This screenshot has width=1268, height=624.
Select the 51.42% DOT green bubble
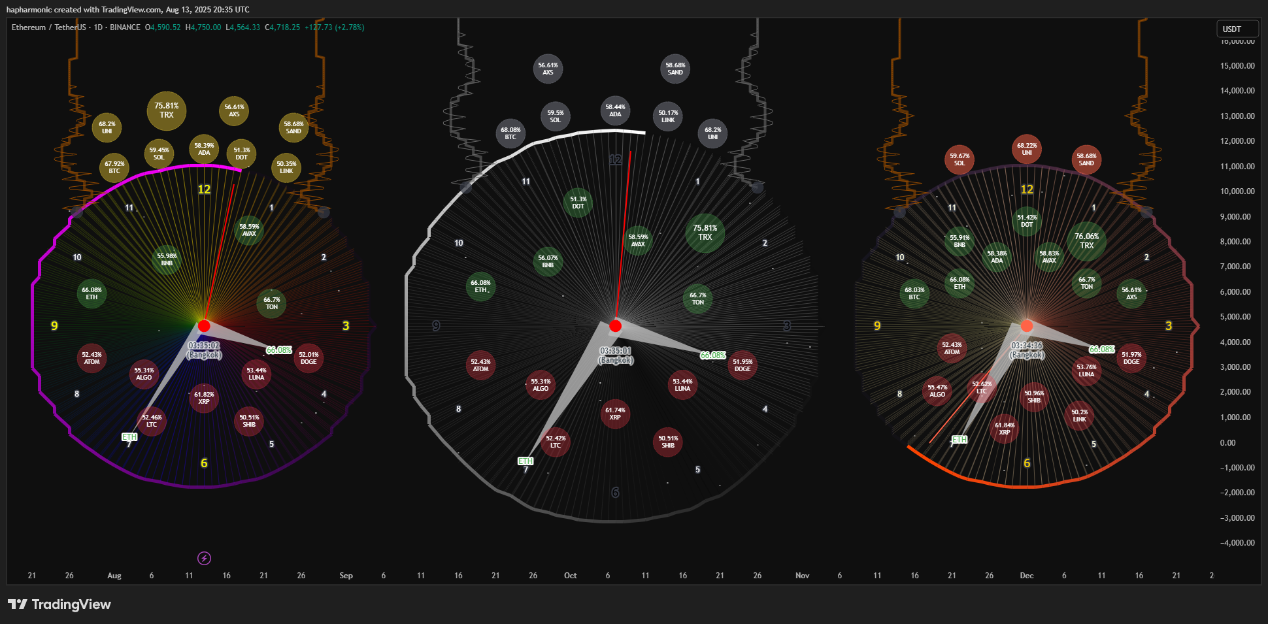1027,221
